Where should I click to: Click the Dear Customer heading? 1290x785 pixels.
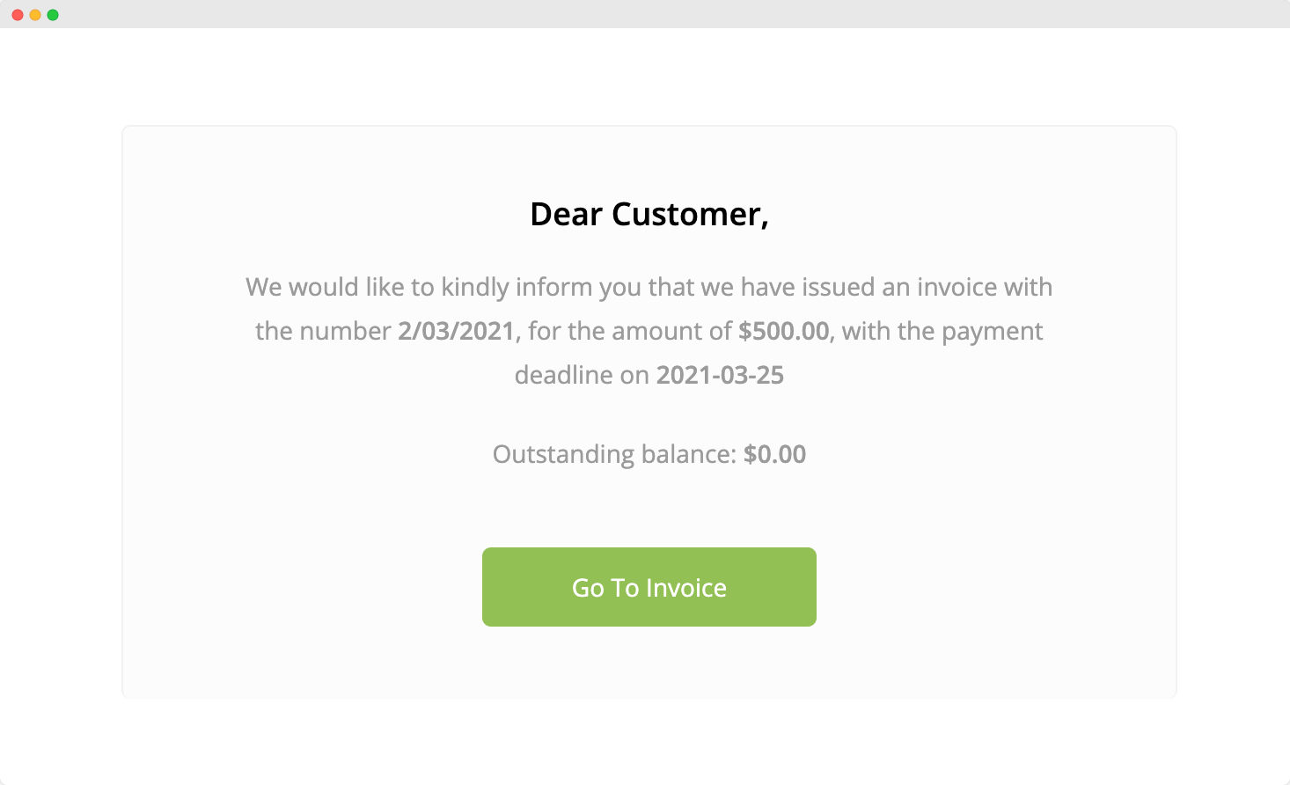tap(649, 215)
